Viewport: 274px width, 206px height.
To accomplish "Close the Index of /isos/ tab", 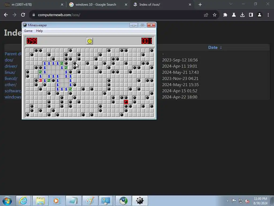I will click(x=190, y=5).
